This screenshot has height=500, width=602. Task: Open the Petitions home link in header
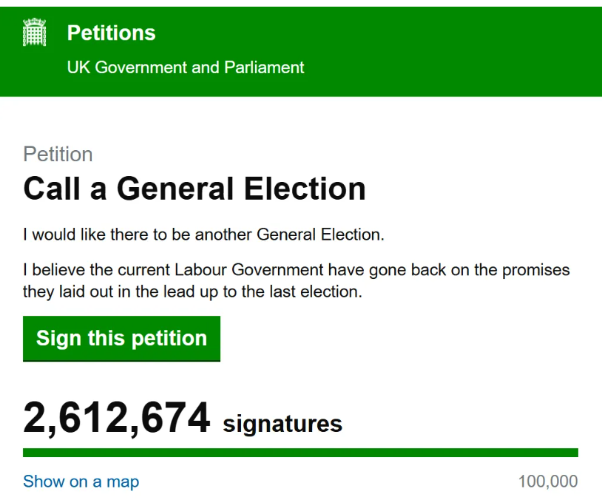click(x=111, y=33)
